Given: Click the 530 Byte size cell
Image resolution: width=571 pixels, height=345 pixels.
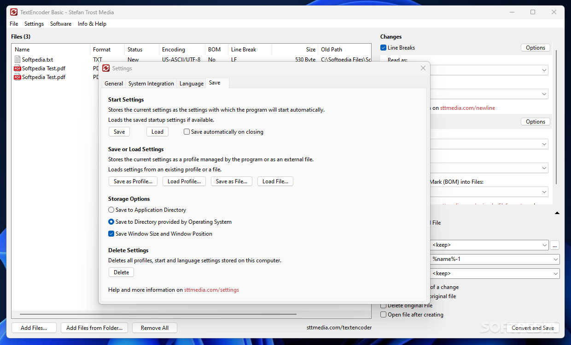Looking at the screenshot, I should click(305, 60).
